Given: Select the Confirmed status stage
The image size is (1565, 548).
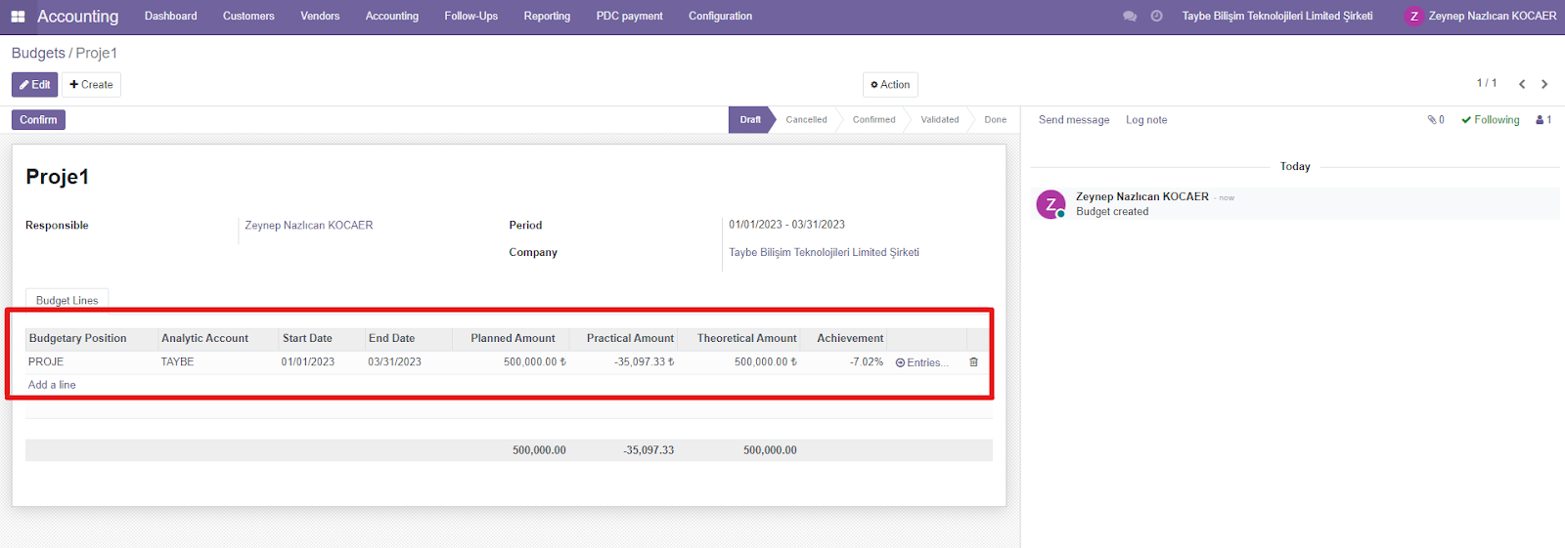Looking at the screenshot, I should (873, 120).
